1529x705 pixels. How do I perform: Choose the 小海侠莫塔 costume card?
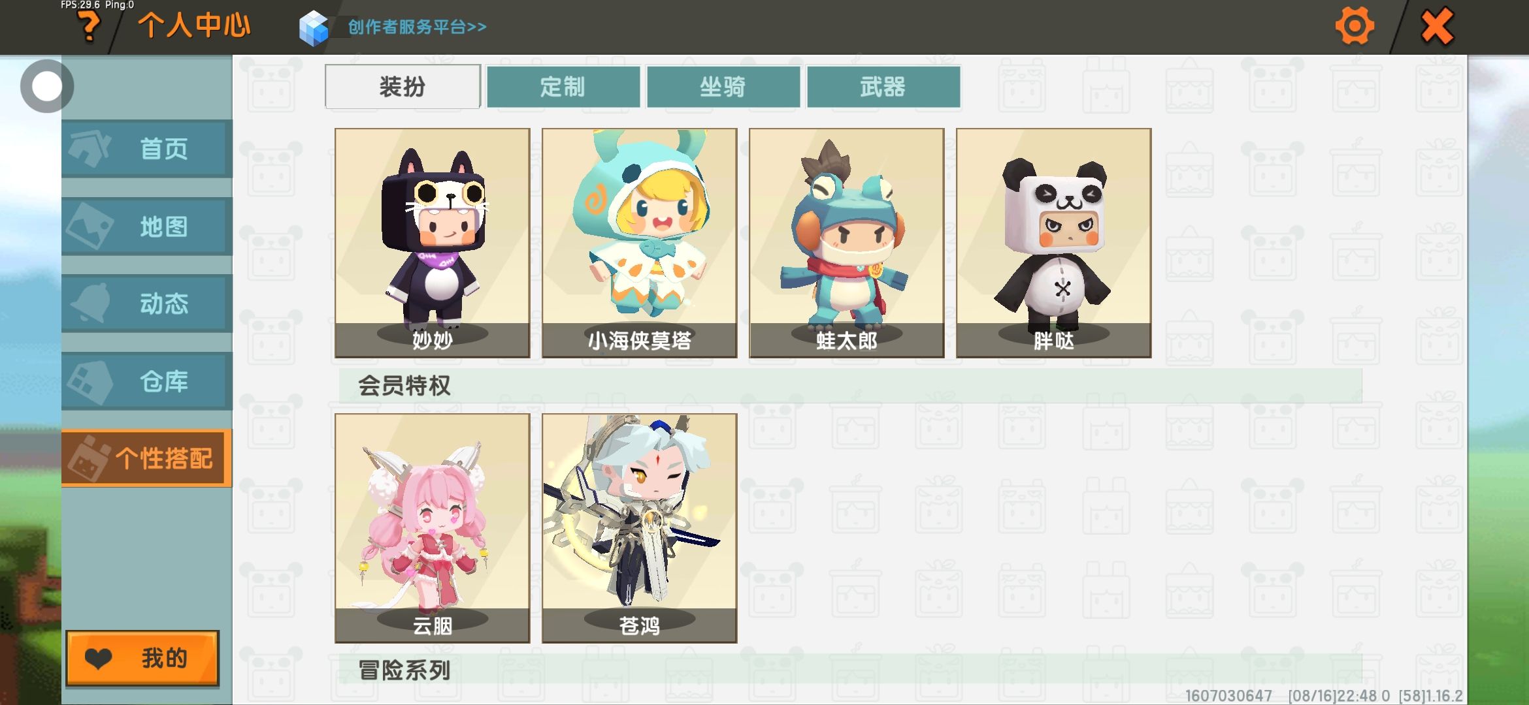pos(640,243)
